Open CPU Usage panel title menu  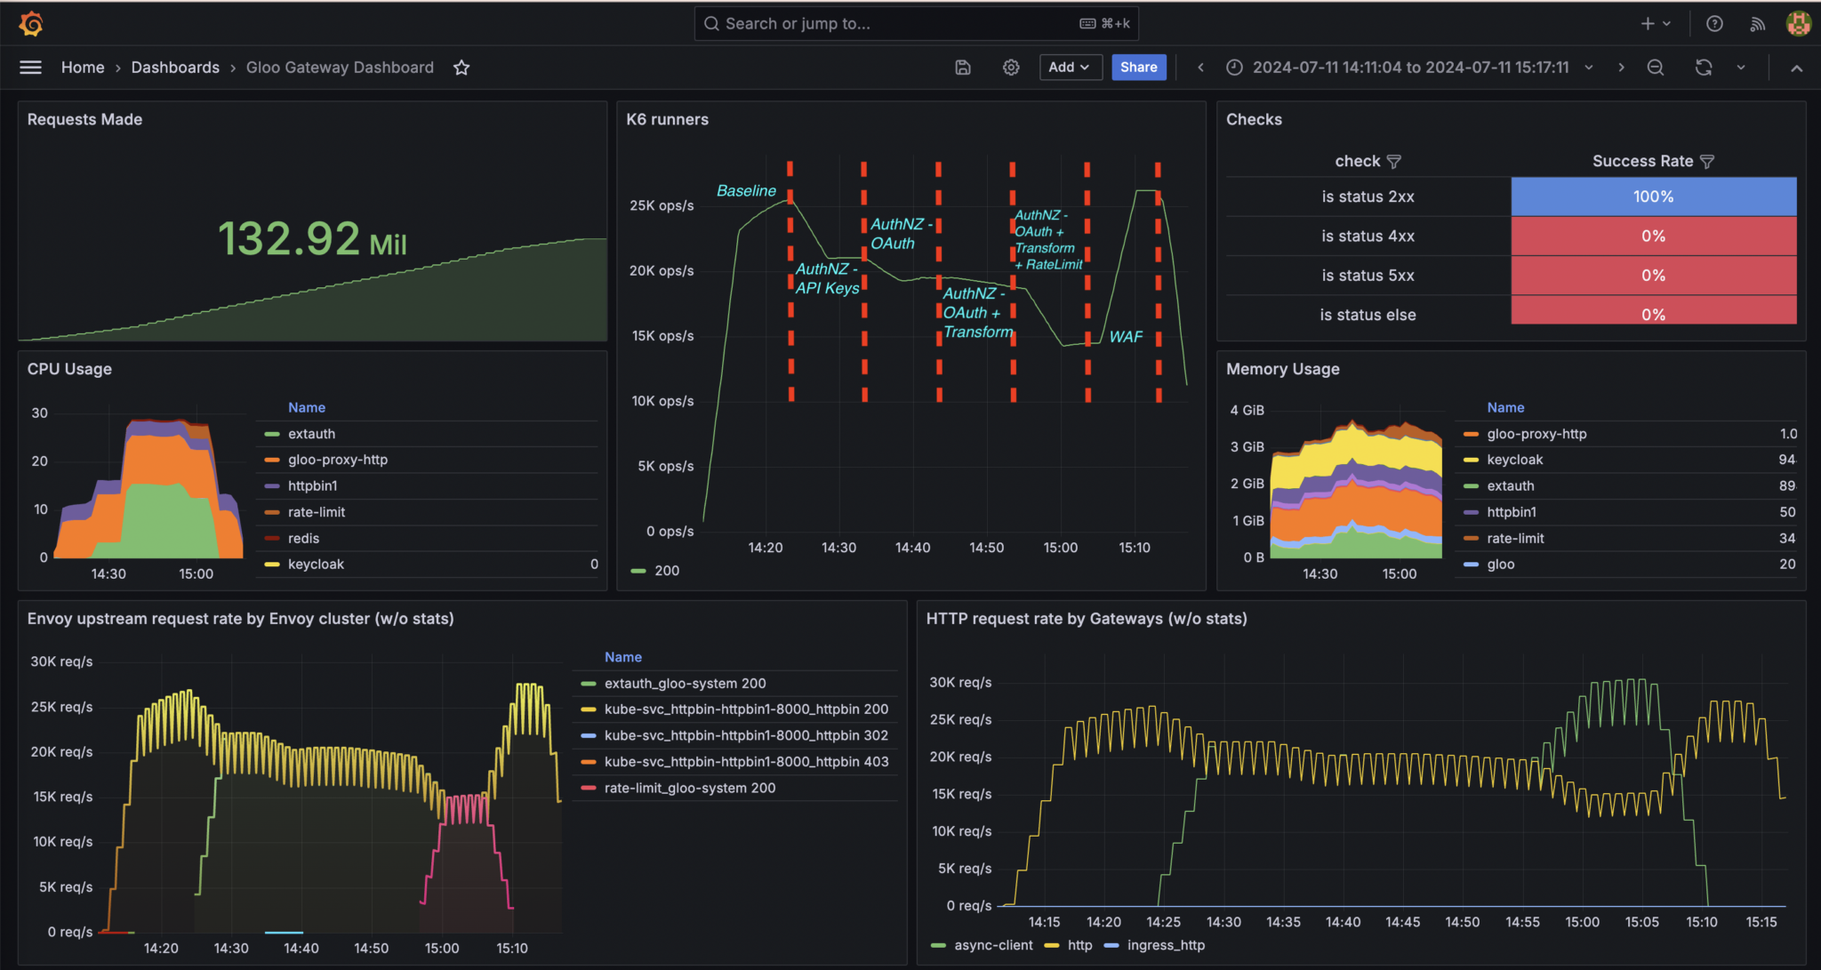pos(69,369)
